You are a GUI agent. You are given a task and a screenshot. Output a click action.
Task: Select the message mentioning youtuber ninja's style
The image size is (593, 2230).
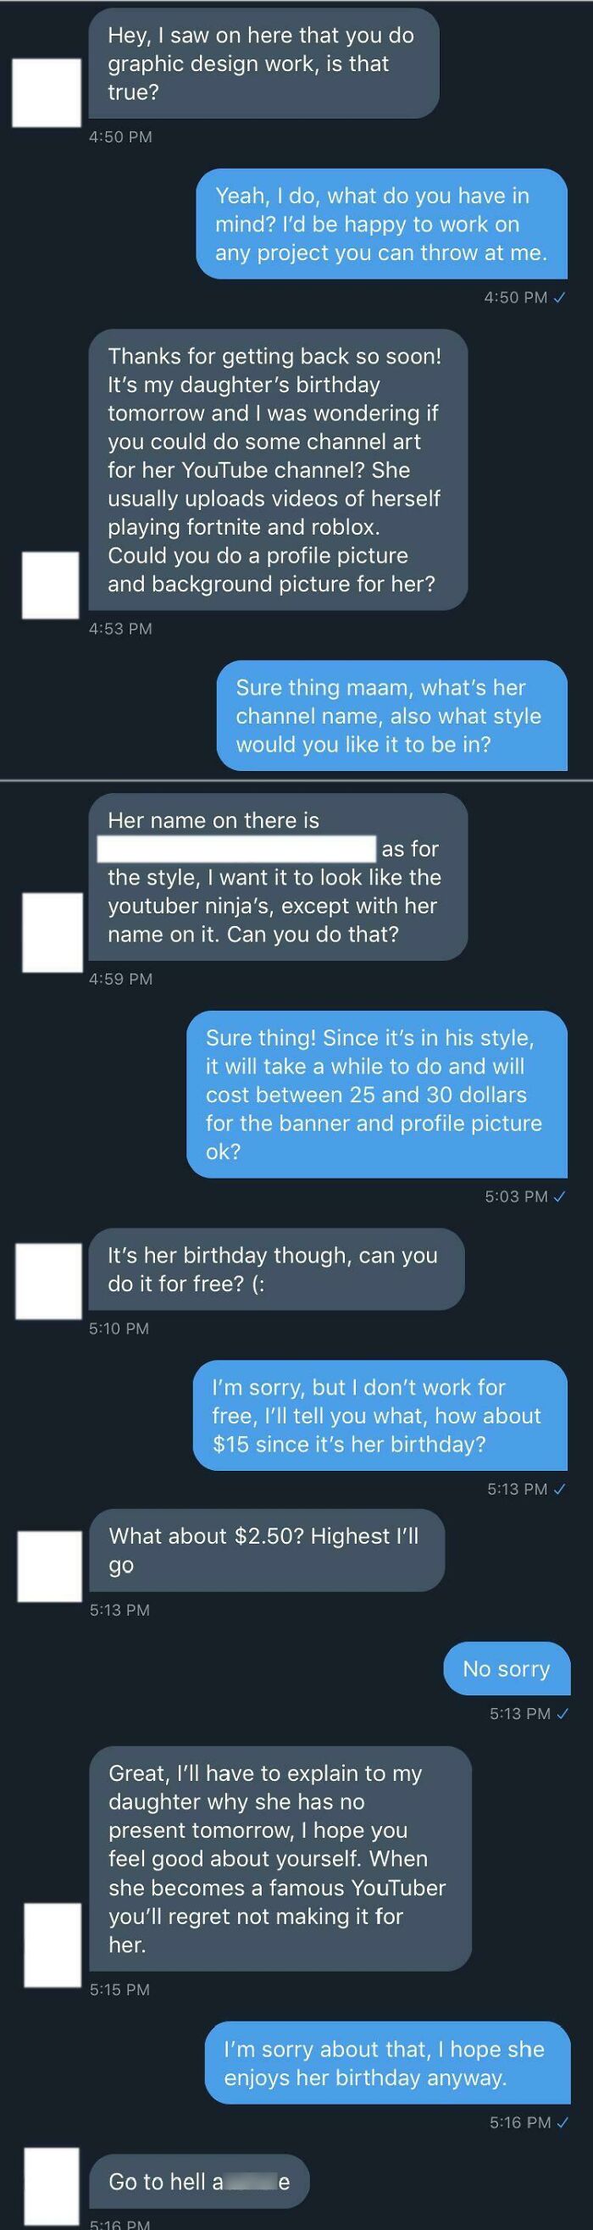278,876
